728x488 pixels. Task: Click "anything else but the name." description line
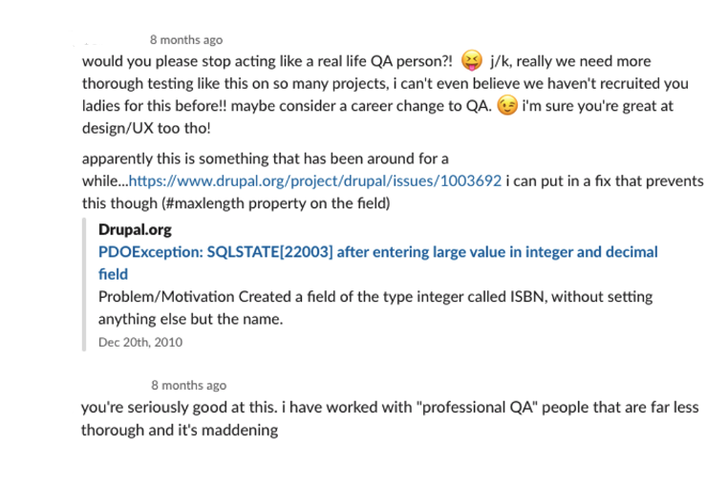(189, 320)
